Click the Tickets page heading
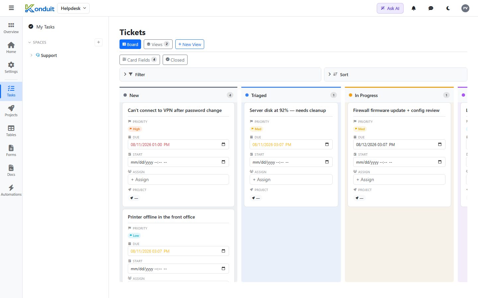 tap(132, 32)
